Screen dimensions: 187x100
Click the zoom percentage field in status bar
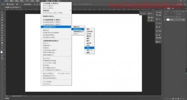7,96
